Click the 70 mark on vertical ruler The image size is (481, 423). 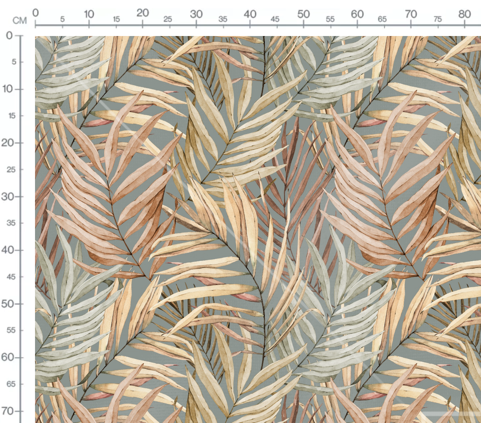(x=7, y=411)
